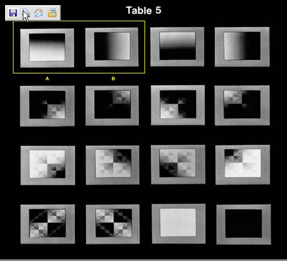Select second-row thumbnail with checker pattern top-left
Screen dimensions: 287x261
242,105
